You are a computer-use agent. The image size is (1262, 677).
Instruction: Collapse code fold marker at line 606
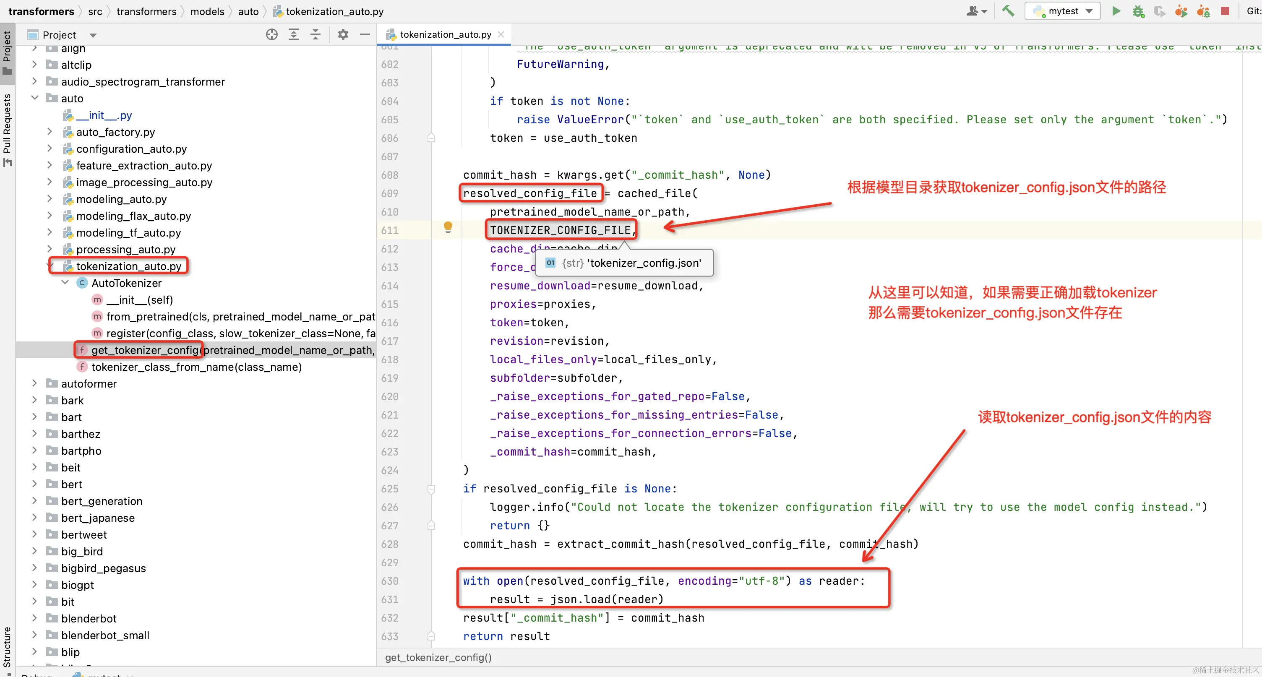coord(431,138)
